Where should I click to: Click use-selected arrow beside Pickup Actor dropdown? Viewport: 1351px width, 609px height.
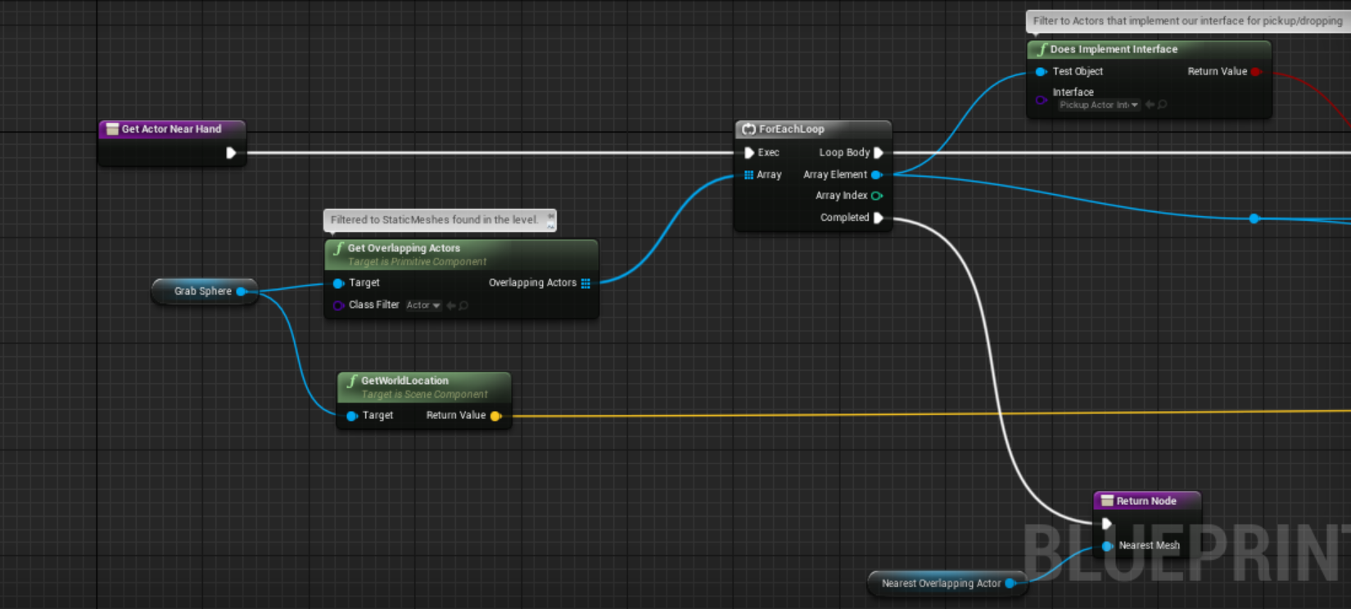[x=1150, y=105]
